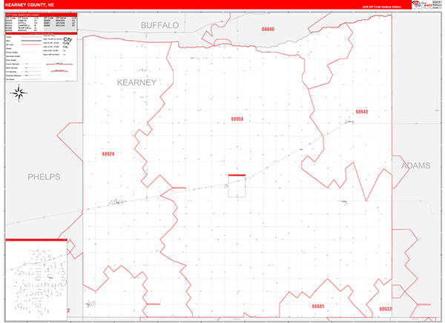Click the compass rose north arrow icon

[x=19, y=93]
